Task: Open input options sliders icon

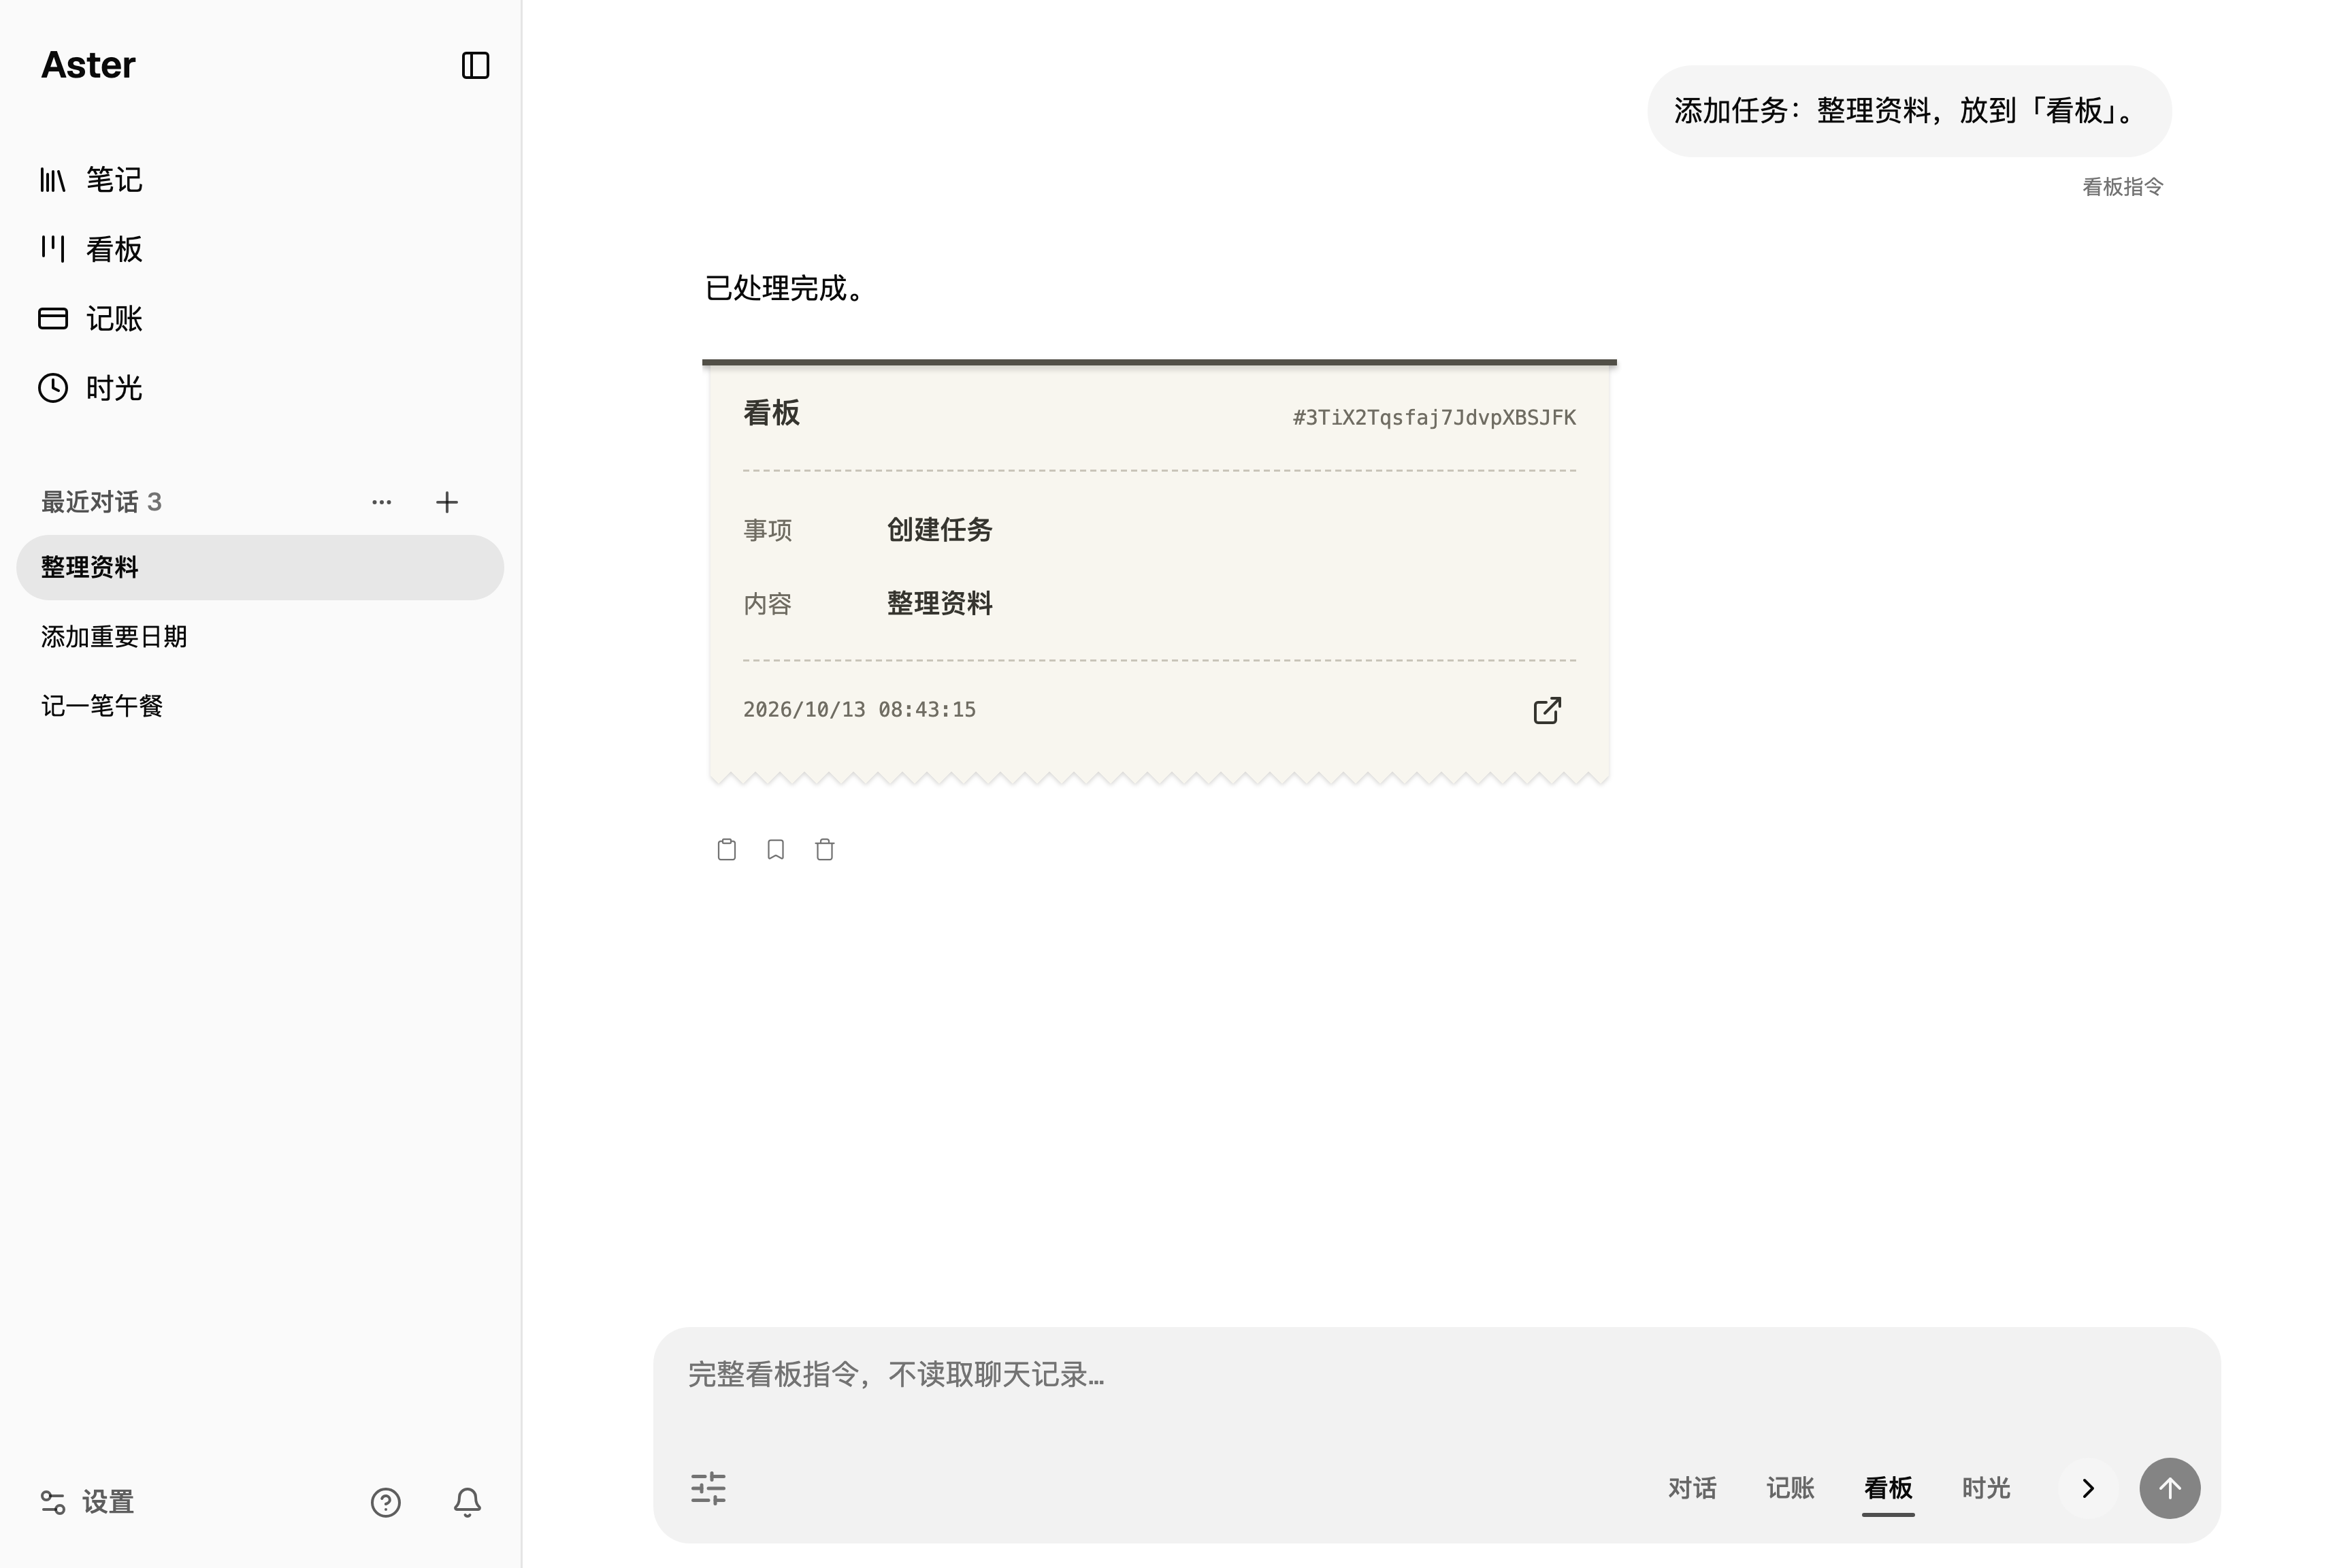Action: 709,1488
